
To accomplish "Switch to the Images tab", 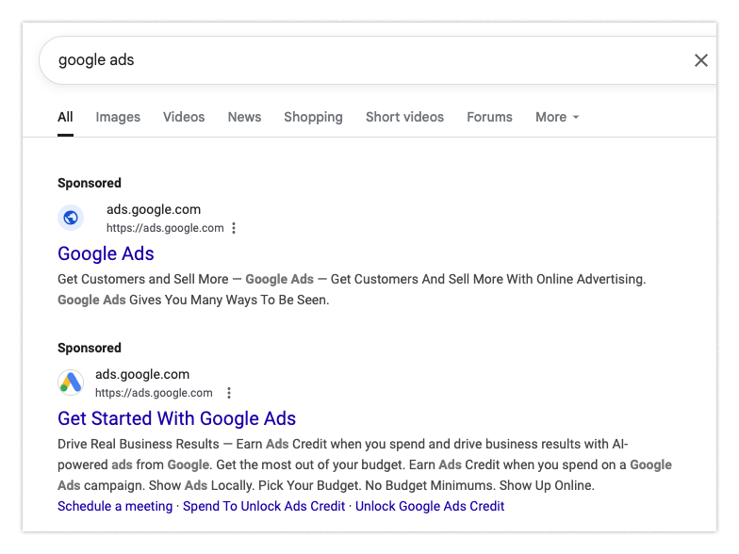I will tap(118, 117).
